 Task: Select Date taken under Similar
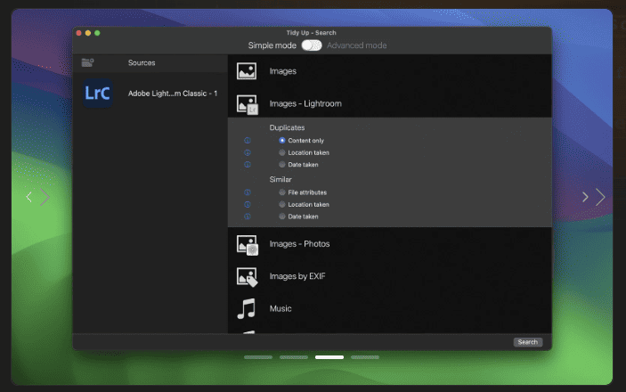(x=282, y=216)
